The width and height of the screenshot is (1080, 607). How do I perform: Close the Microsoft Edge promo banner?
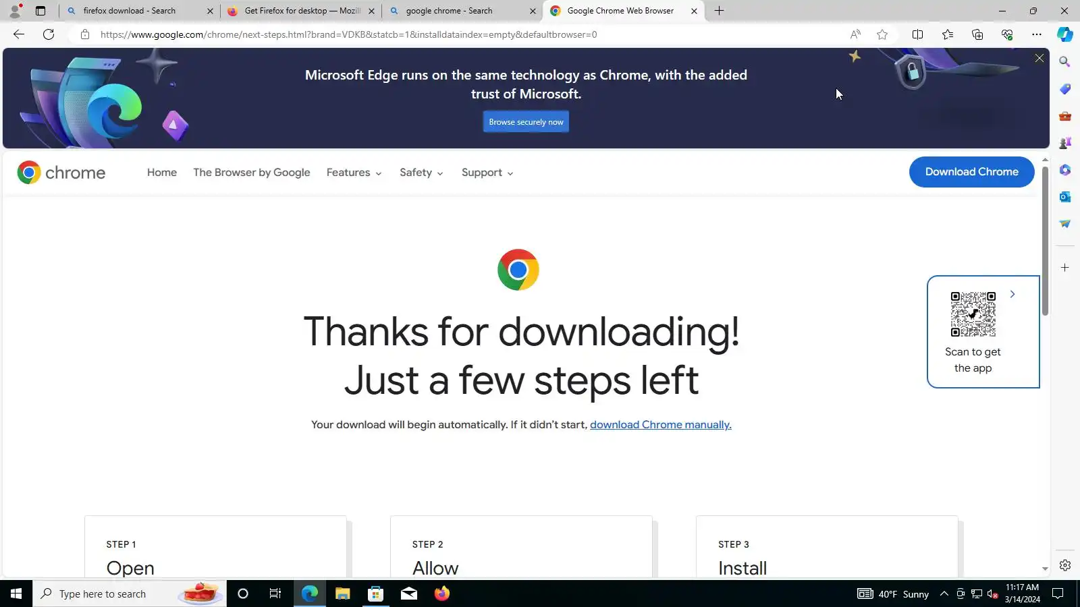[x=1039, y=59]
